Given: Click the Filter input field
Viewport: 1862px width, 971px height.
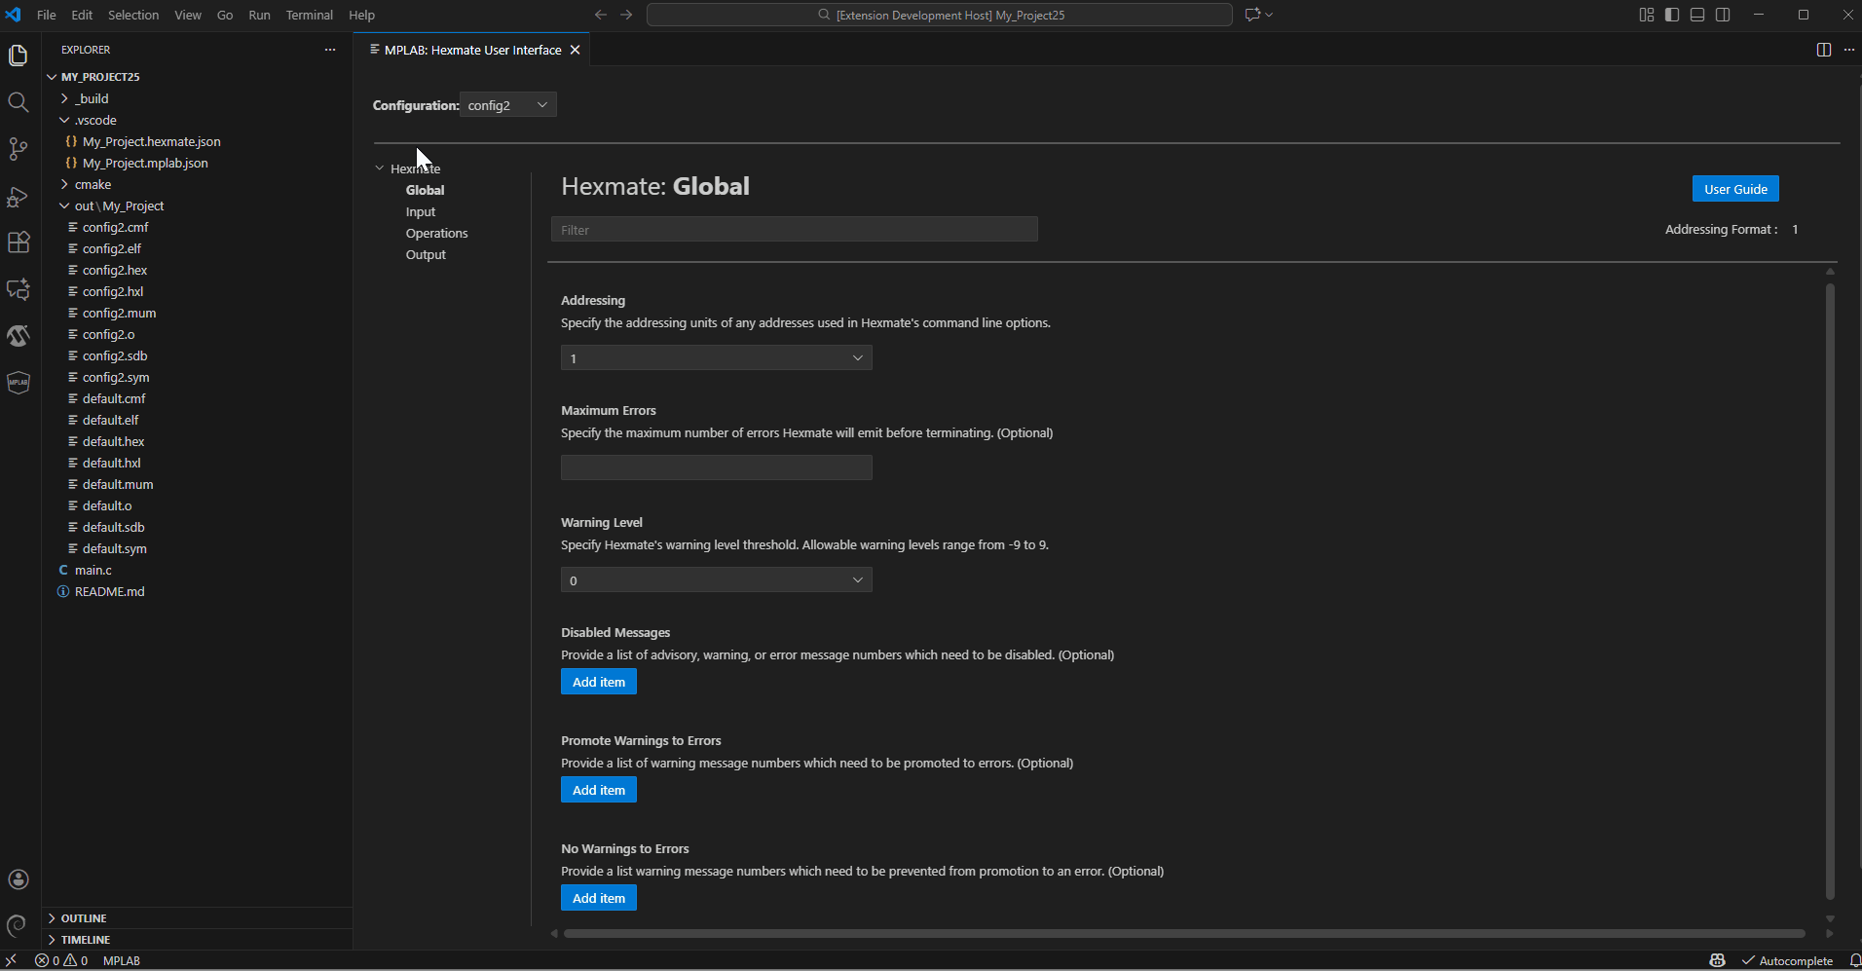Looking at the screenshot, I should 794,230.
